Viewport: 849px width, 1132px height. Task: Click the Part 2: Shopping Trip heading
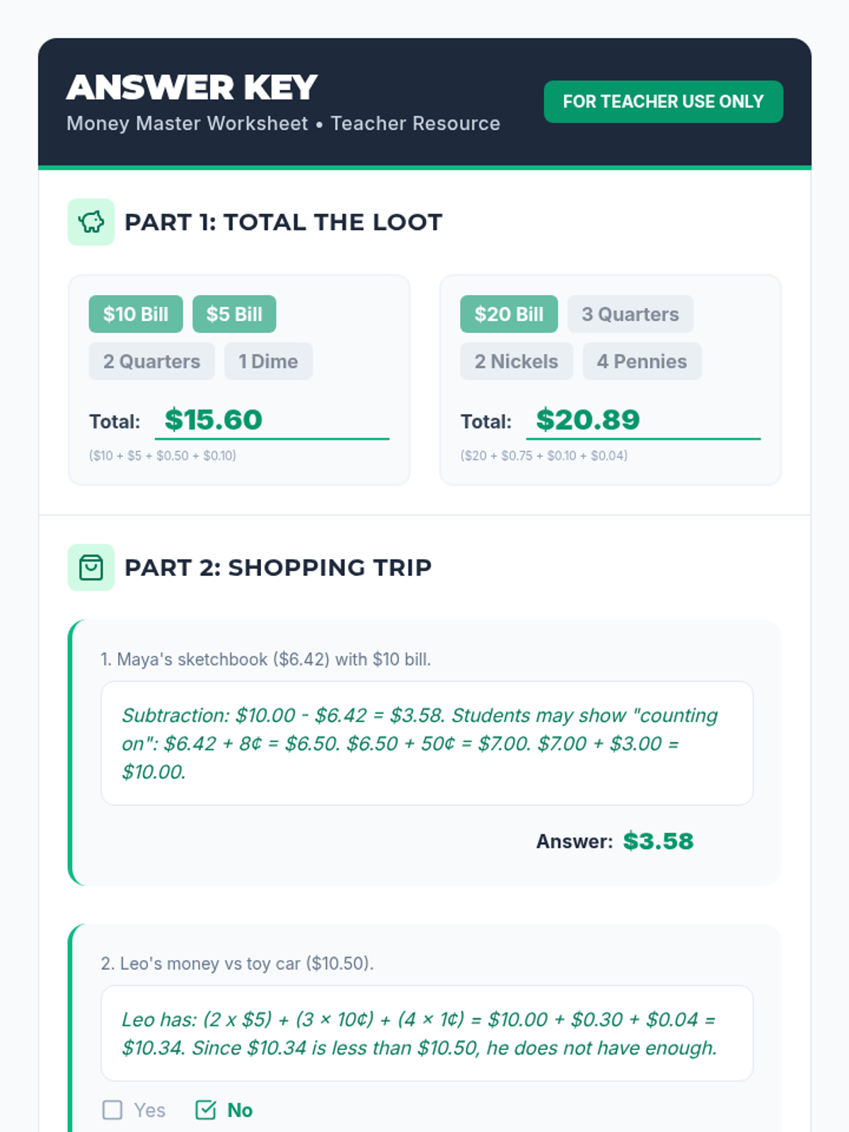278,567
